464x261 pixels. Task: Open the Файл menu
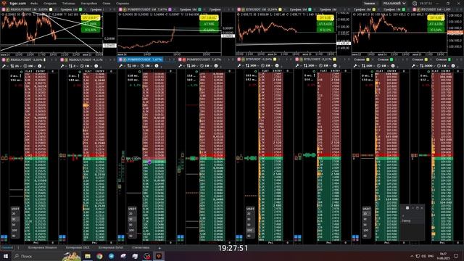tap(34, 4)
